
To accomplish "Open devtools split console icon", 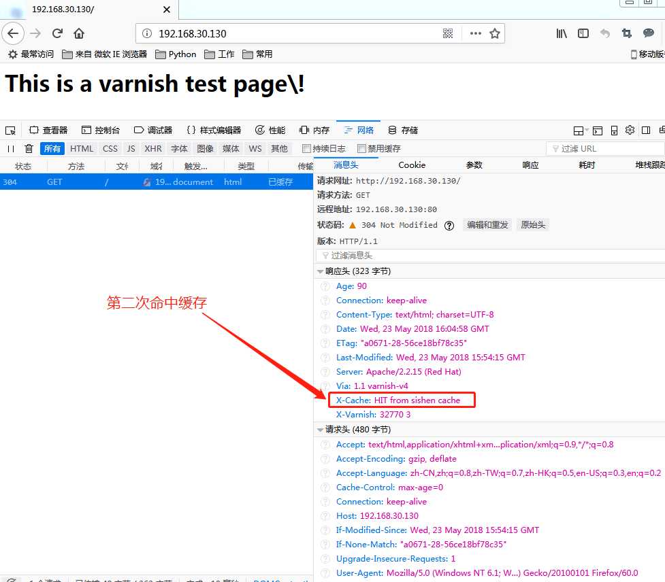I will coord(598,131).
